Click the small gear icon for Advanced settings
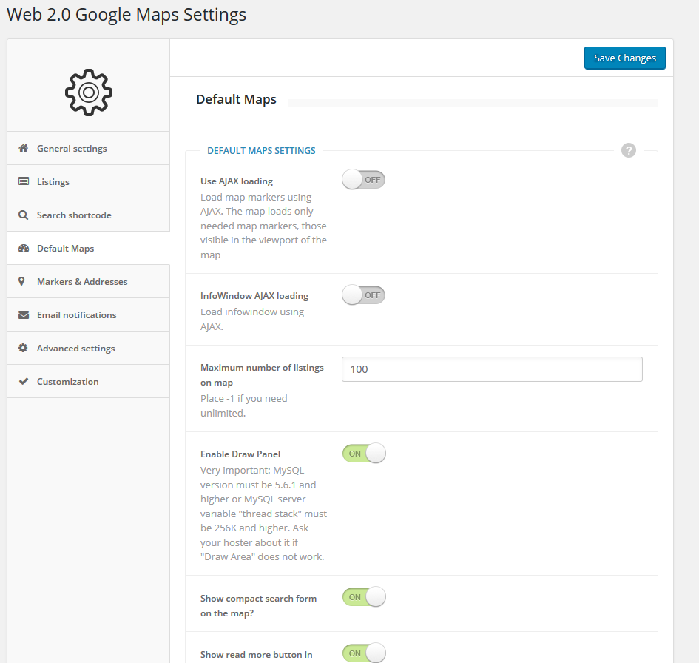The image size is (699, 663). (x=23, y=348)
